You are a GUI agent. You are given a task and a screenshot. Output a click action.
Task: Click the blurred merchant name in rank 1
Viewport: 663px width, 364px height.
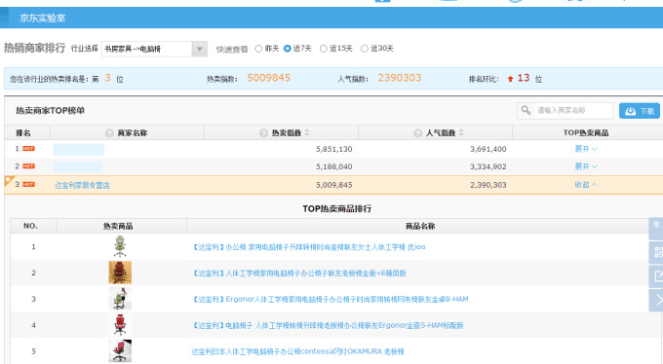(x=78, y=150)
